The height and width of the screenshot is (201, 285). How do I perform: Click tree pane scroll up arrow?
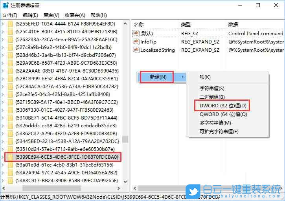tap(125, 24)
